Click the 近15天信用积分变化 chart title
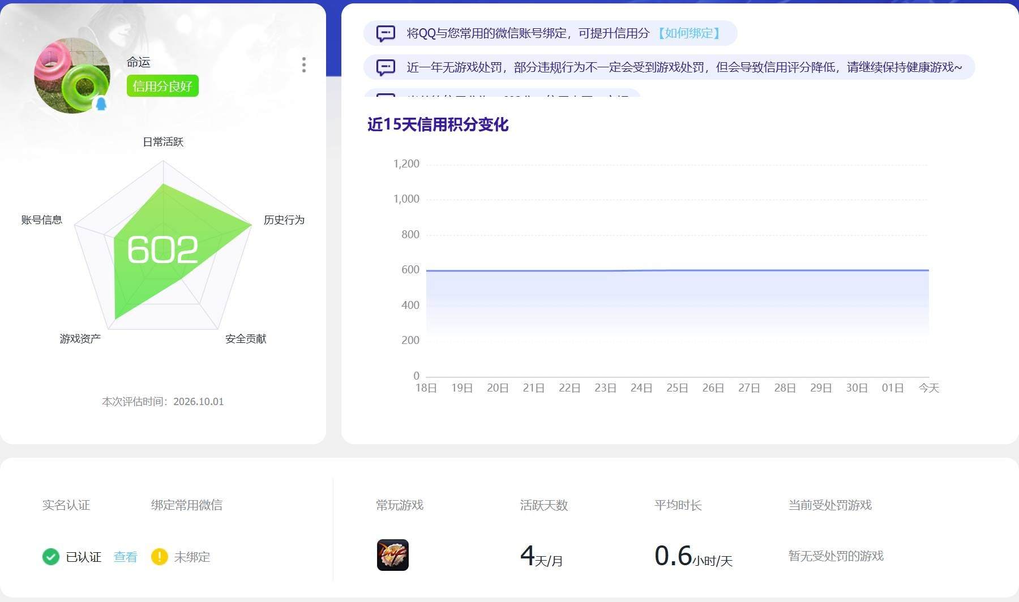The image size is (1019, 602). [438, 124]
